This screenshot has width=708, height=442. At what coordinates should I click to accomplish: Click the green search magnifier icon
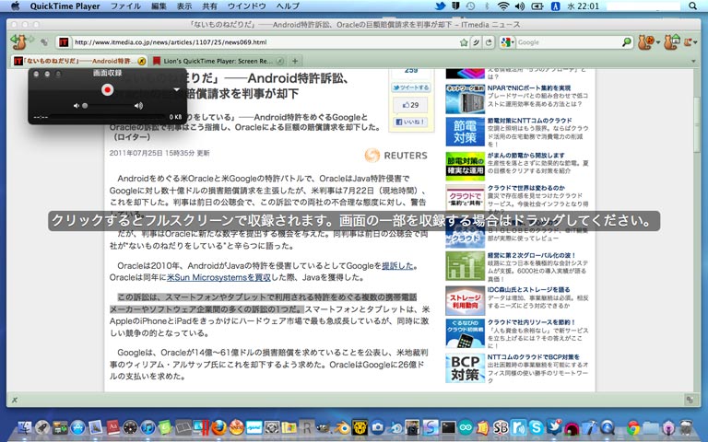coord(627,42)
